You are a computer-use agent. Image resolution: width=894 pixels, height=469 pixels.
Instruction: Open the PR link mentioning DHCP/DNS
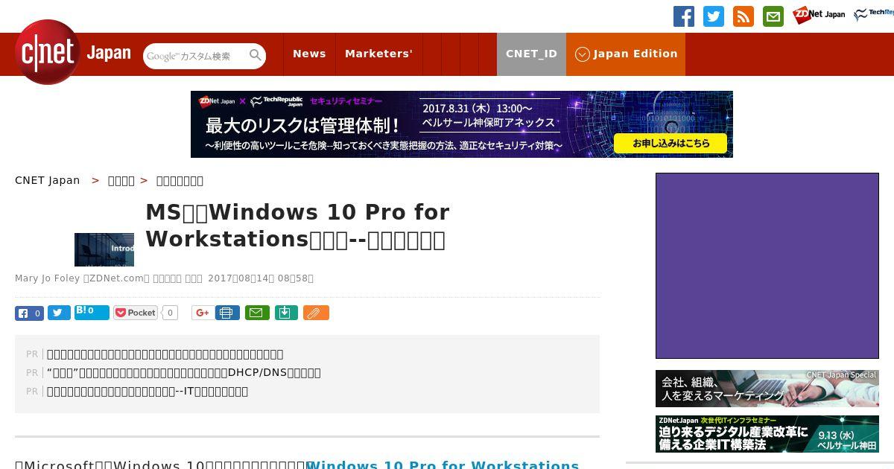pyautogui.click(x=184, y=373)
